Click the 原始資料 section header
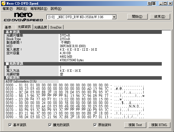The image size is (174, 132). [83, 78]
